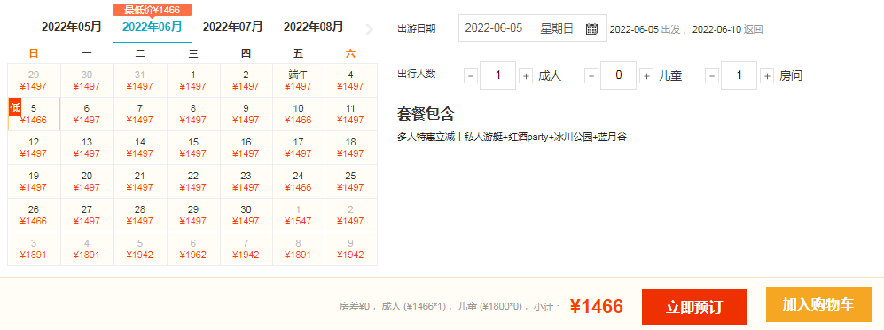Increase adult count with plus button
Image resolution: width=884 pixels, height=330 pixels.
[526, 75]
